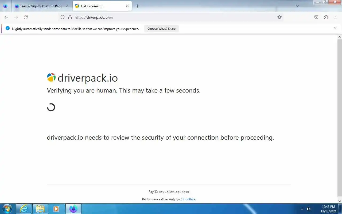The image size is (342, 214).
Task: Click the info icon in notification bar
Action: tap(7, 28)
